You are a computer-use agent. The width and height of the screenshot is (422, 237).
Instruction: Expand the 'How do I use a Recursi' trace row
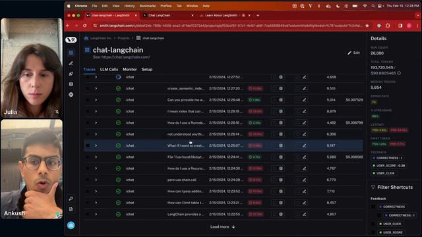[96, 169]
